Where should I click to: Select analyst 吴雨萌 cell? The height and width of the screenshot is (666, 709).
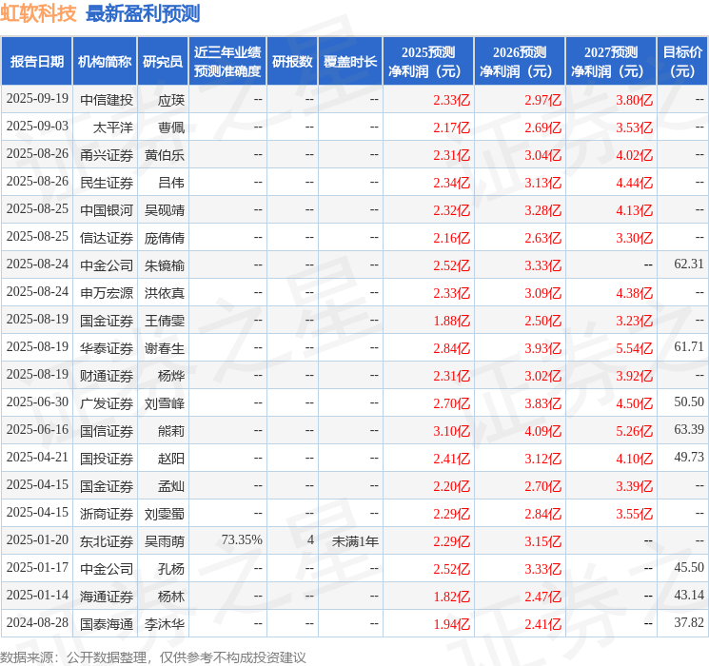[165, 541]
